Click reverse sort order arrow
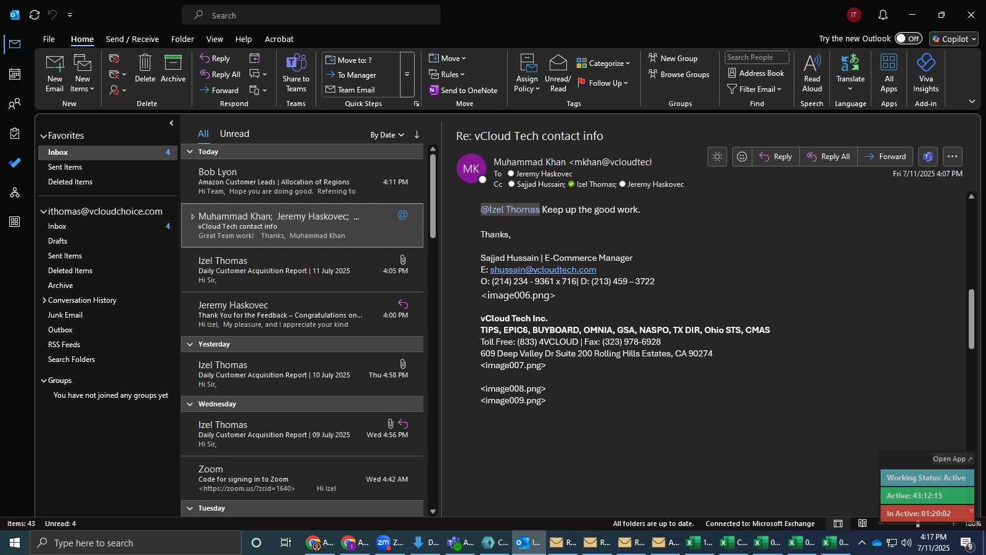Screen dimensions: 986x555 (417, 134)
